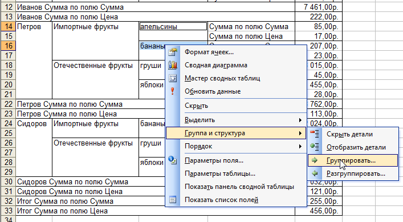
Task: Click Сумма по полю Сумма cell in row 14
Action: pos(251,26)
